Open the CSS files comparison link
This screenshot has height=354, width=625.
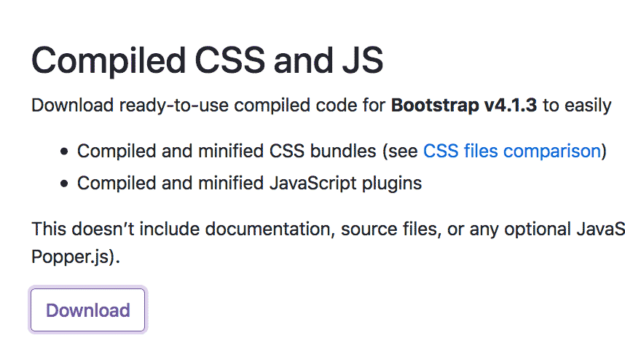[x=512, y=151]
